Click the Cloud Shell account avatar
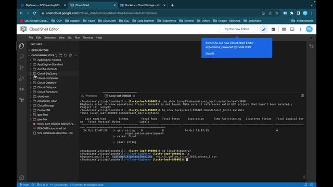This screenshot has width=333, height=187. tap(309, 29)
